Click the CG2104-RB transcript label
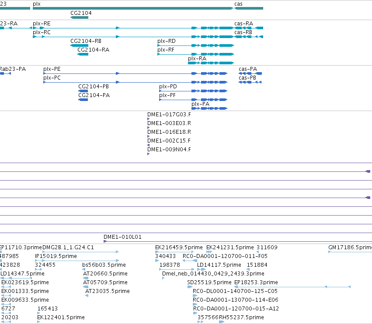The height and width of the screenshot is (324, 372). (x=86, y=41)
